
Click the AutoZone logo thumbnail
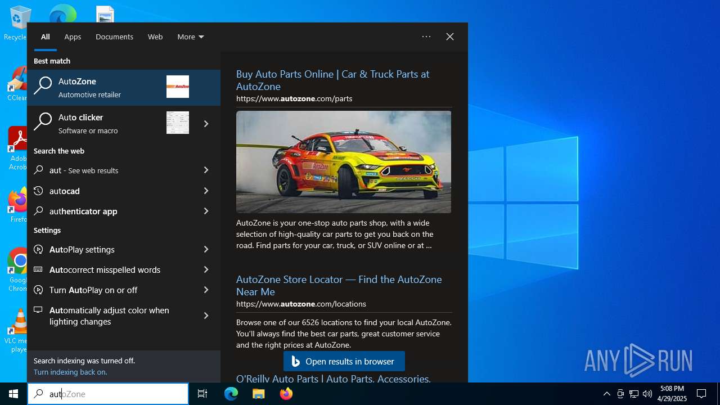(178, 87)
